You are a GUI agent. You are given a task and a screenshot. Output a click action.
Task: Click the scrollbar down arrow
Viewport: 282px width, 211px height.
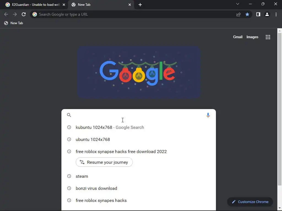pos(280,209)
